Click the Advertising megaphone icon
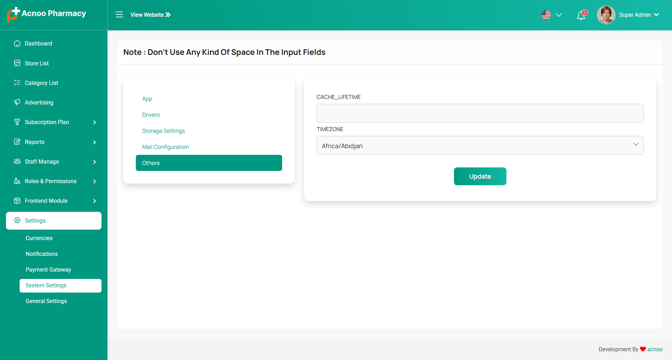 pos(17,102)
